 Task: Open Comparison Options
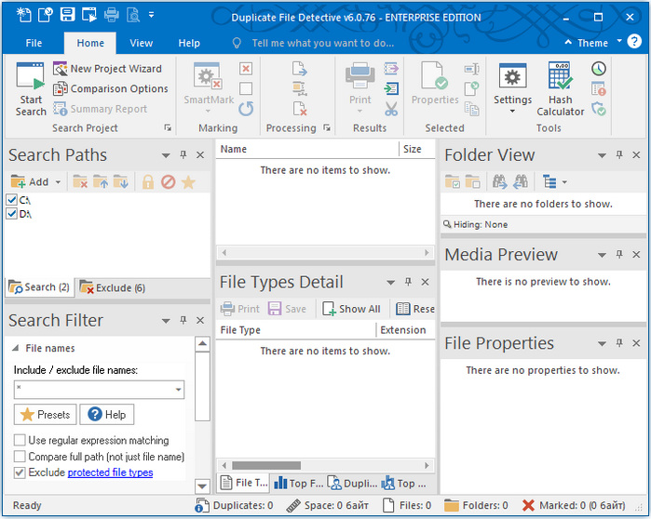[x=110, y=89]
